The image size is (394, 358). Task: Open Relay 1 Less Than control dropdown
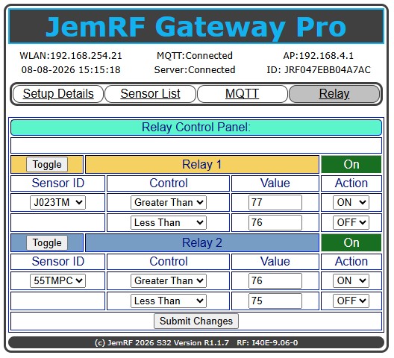pyautogui.click(x=169, y=222)
